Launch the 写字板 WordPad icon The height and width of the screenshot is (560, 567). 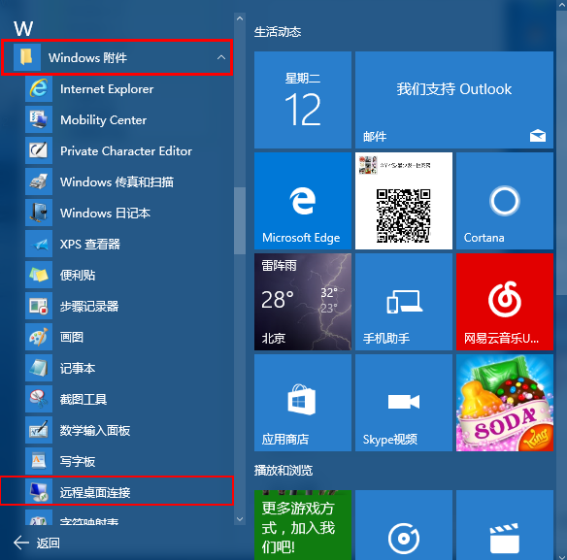39,462
